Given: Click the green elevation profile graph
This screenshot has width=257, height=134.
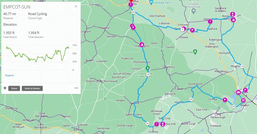Looking at the screenshot, I should pos(37,54).
